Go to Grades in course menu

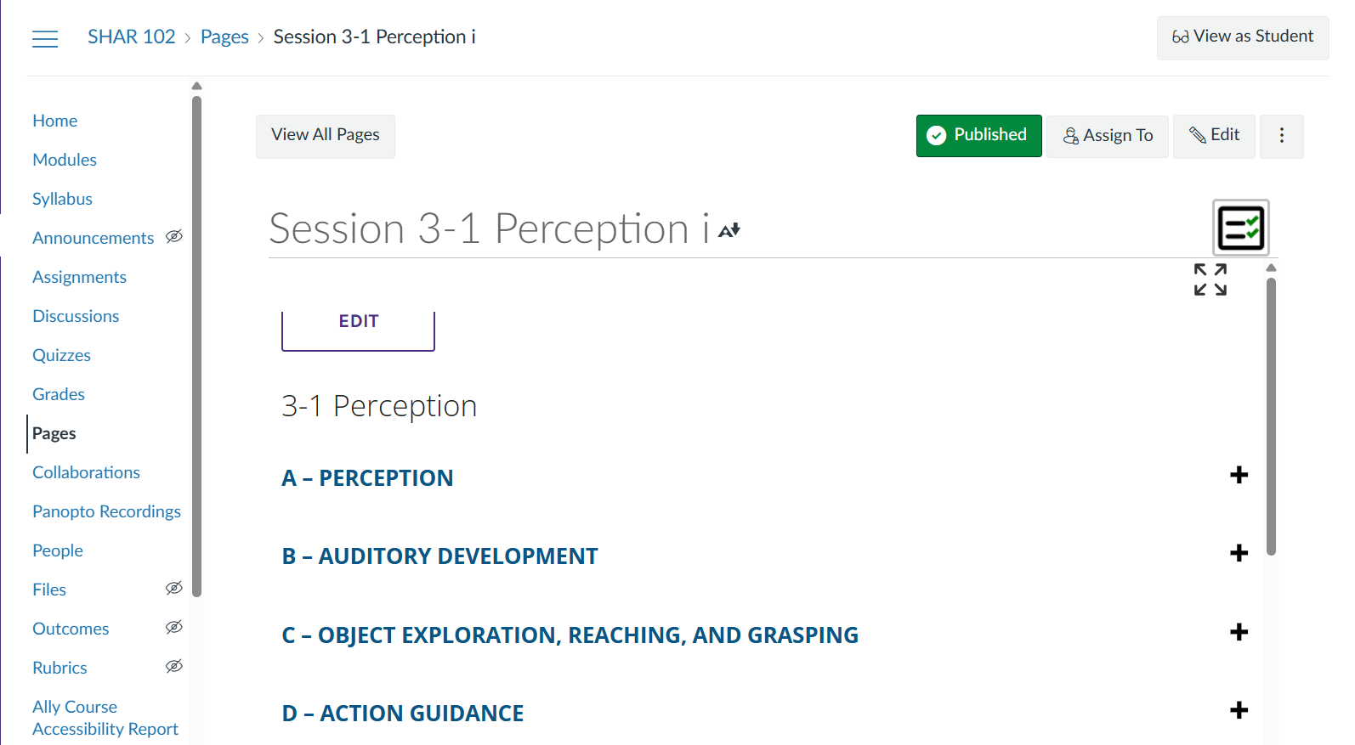tap(59, 394)
